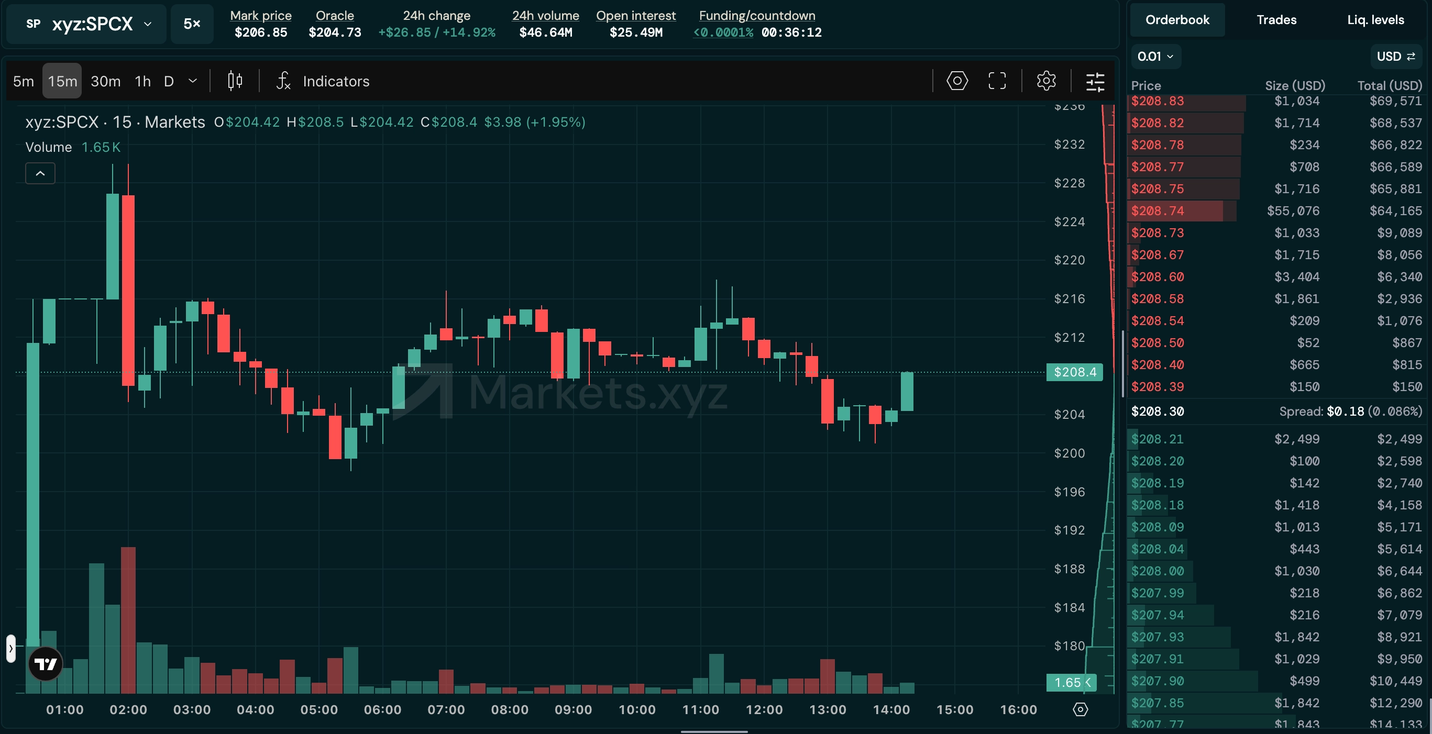Select bid price $208.21 in orderbook

[x=1158, y=439]
